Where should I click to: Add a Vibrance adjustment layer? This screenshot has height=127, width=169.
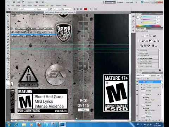pos(139,41)
